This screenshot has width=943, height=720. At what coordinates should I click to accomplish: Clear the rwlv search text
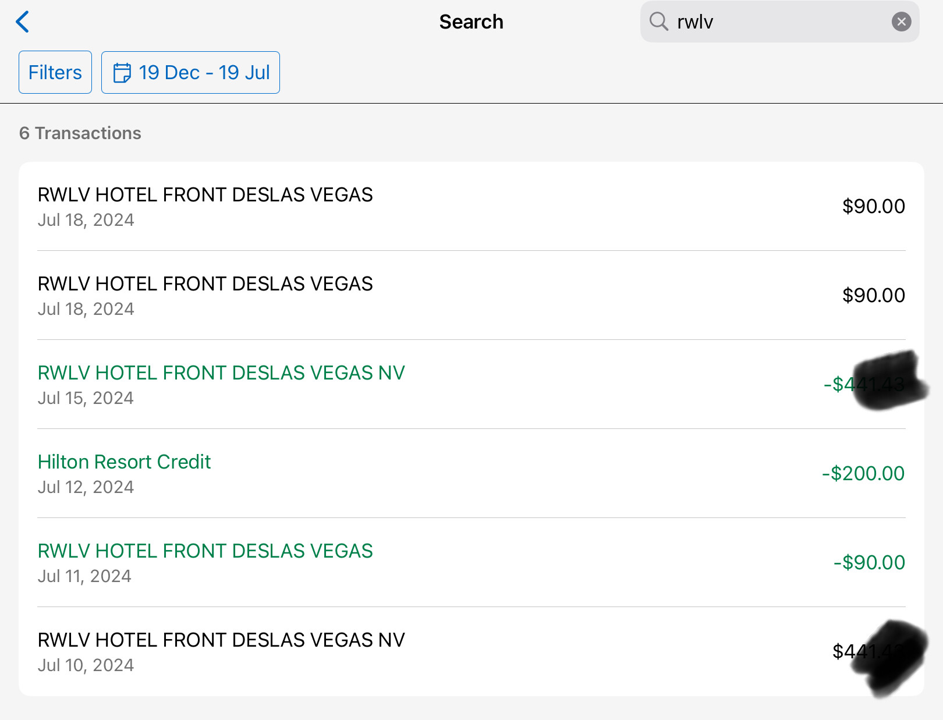click(901, 22)
